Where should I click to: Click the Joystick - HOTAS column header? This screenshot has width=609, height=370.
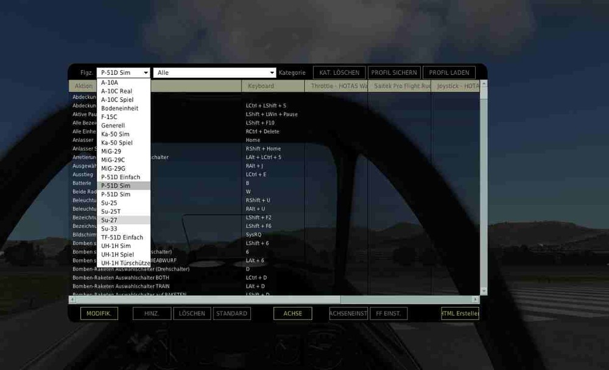[456, 86]
